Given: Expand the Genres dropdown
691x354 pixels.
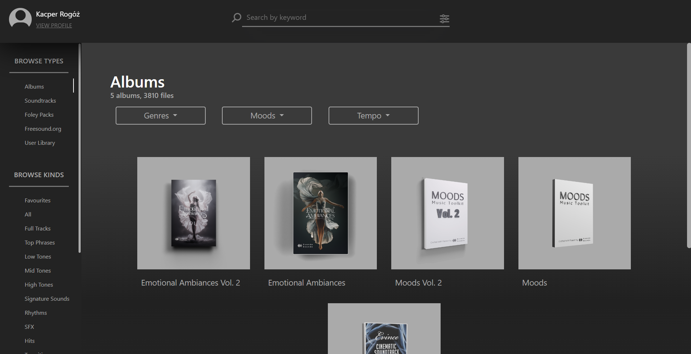Looking at the screenshot, I should (x=161, y=116).
